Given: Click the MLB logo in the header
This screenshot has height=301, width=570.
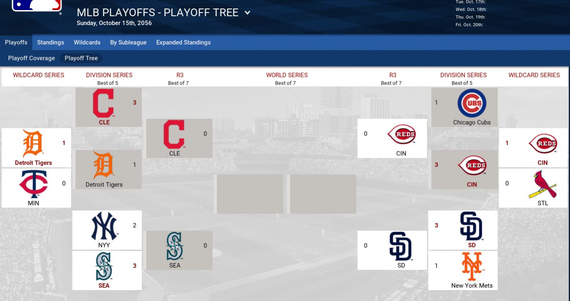Looking at the screenshot, I should pyautogui.click(x=37, y=5).
